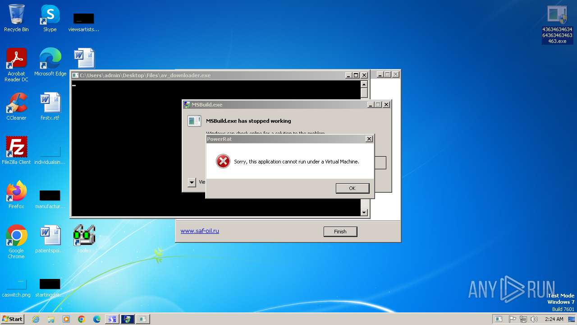Expand view problem details arrow in MSBuild dialog

(x=192, y=182)
